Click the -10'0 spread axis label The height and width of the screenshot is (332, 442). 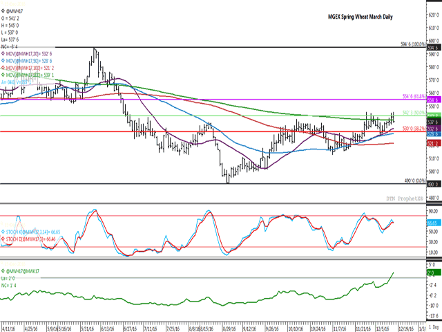(x=434, y=306)
